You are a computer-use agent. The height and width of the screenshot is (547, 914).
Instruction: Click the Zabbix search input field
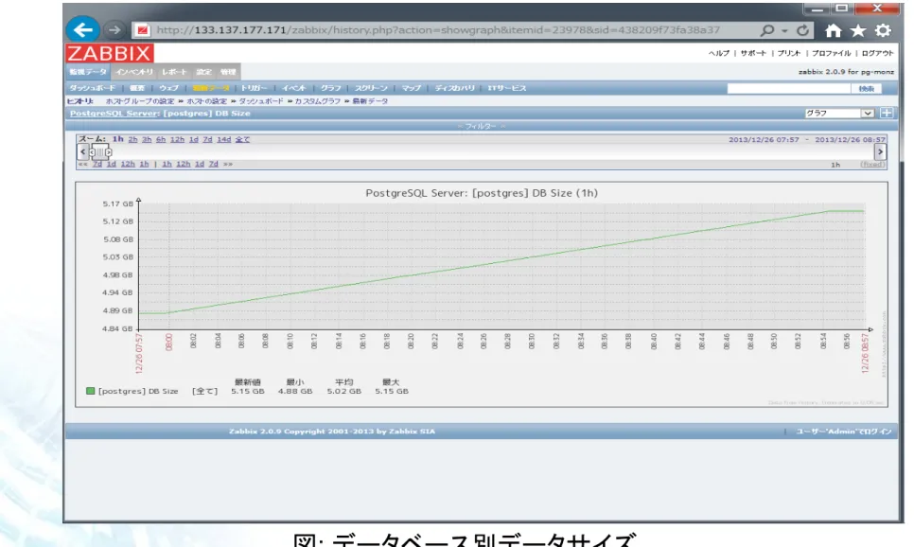coord(789,89)
